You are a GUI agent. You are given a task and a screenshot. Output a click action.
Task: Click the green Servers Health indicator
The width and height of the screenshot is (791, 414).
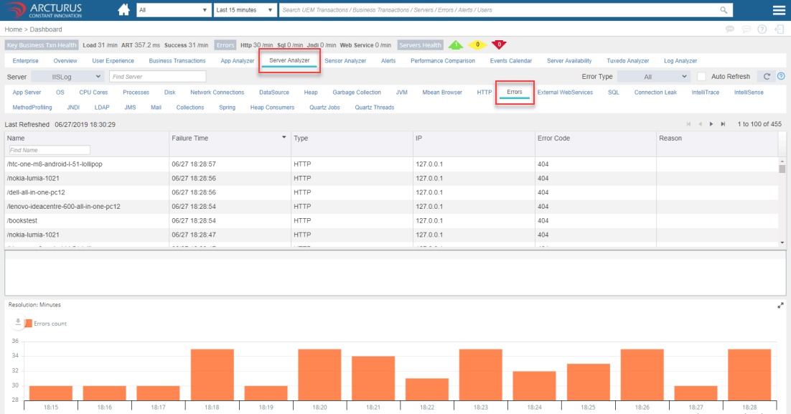[455, 44]
